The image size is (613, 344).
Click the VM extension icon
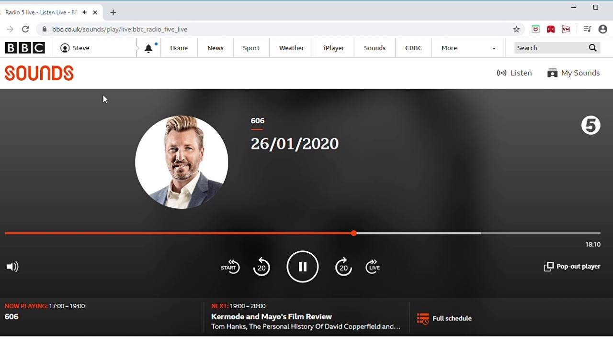[566, 29]
